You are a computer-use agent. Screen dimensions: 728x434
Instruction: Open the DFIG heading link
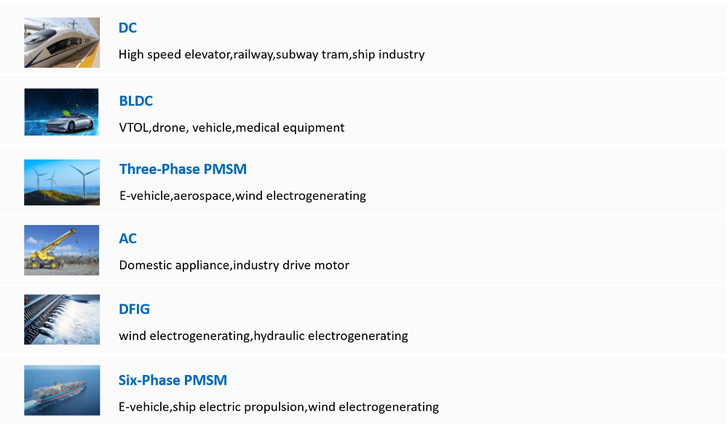[x=134, y=309]
